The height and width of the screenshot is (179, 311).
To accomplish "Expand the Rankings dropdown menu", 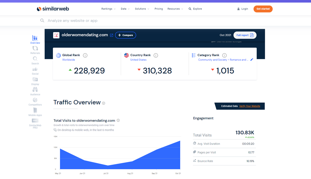I will pos(108,9).
